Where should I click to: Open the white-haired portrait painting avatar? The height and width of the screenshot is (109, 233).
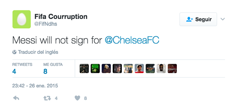[x=106, y=69]
